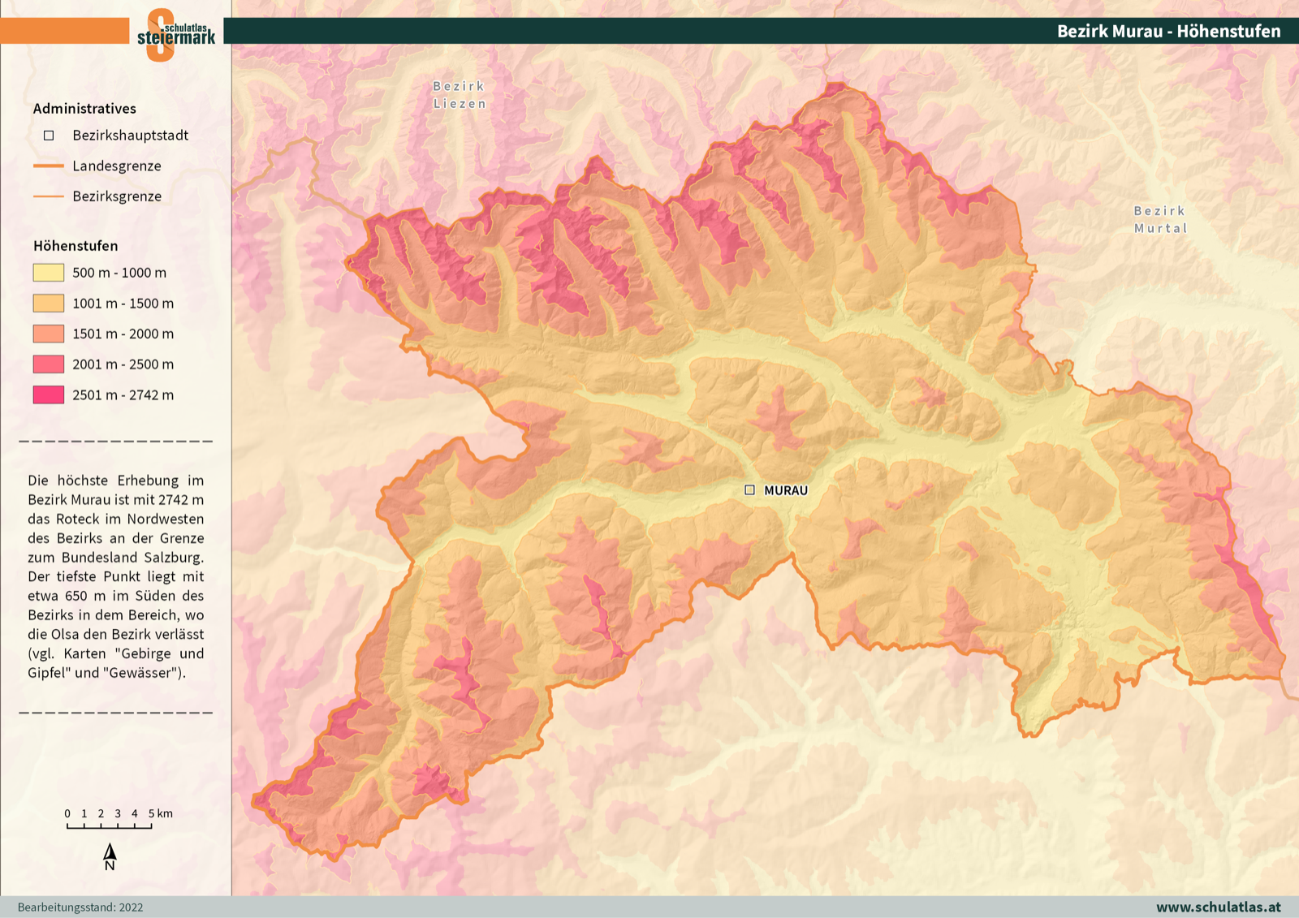
Task: Click the Bezirkshauptstadt square symbol in legend
Action: [49, 136]
